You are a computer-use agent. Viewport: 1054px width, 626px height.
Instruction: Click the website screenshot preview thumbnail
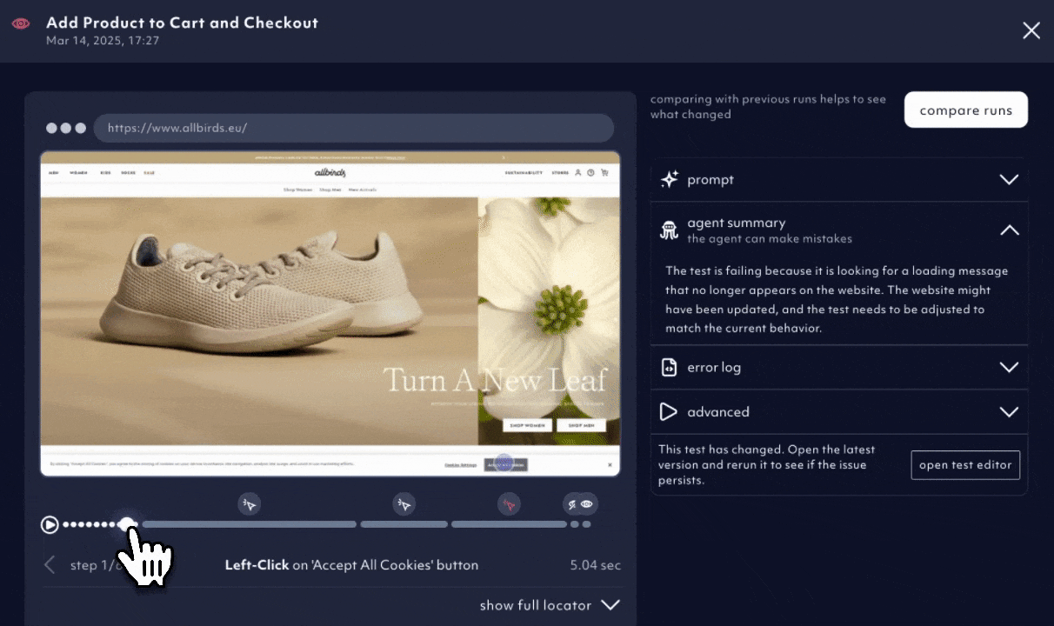click(x=330, y=314)
